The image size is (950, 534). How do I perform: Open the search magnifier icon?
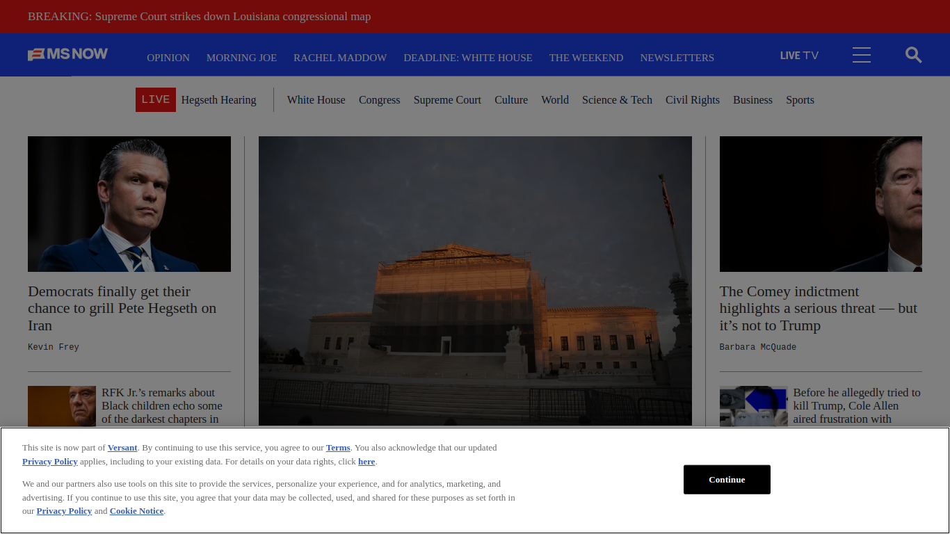[913, 55]
